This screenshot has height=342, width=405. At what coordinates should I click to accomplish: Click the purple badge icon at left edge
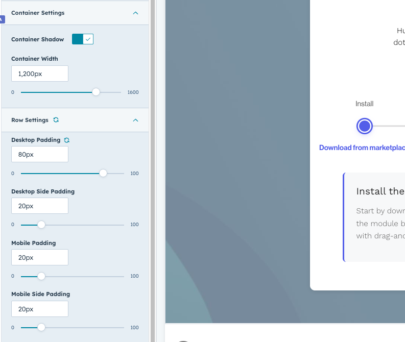[2, 19]
